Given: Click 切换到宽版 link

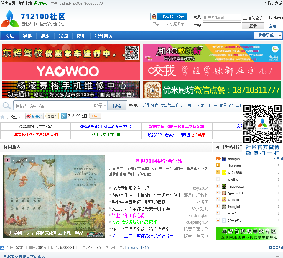Looking at the screenshot, I should tap(273, 3).
